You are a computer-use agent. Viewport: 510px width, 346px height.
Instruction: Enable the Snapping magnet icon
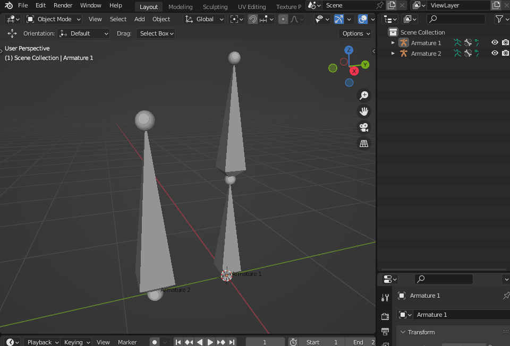click(x=253, y=19)
